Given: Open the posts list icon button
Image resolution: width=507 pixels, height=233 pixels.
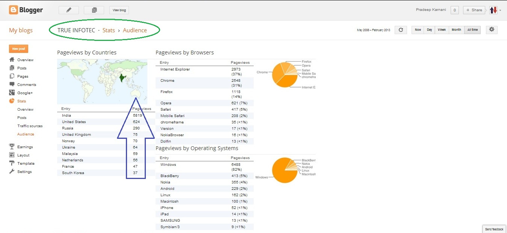Looking at the screenshot, I should click(94, 10).
